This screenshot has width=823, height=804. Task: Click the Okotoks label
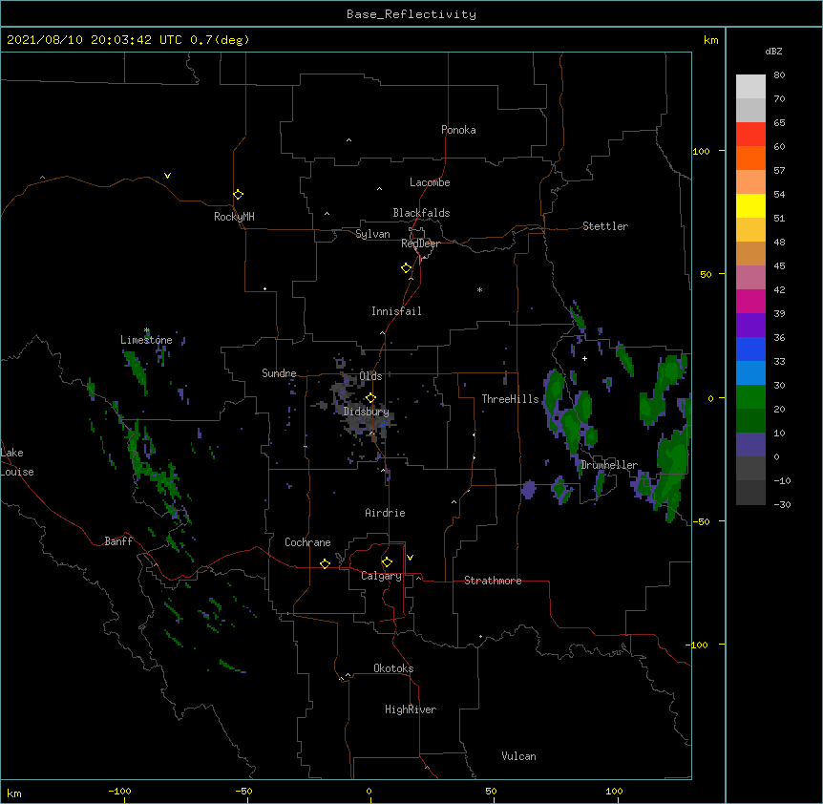coord(393,668)
